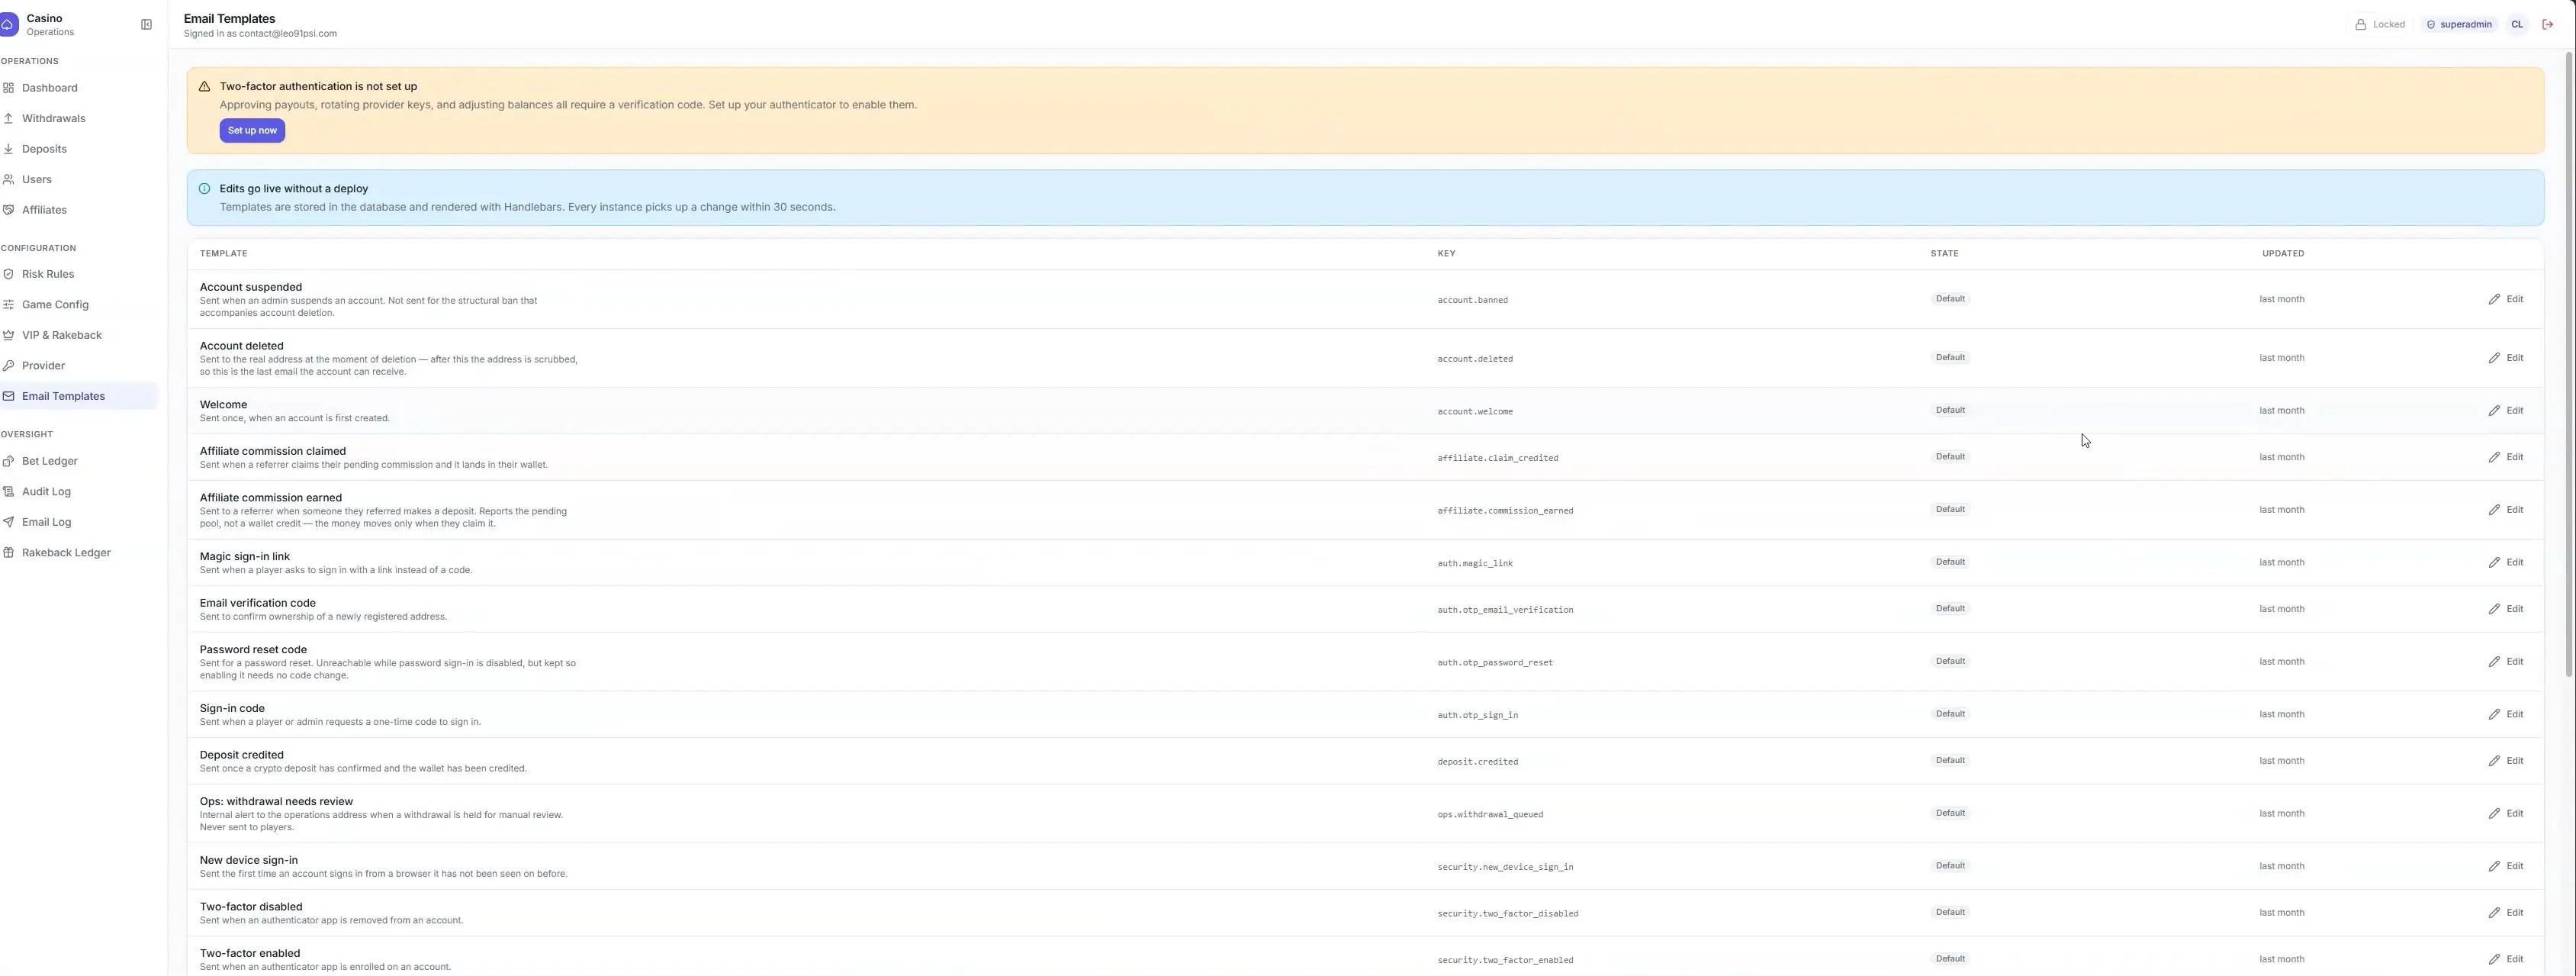Click the superadmin role badge
This screenshot has width=2576, height=976.
tap(2458, 25)
